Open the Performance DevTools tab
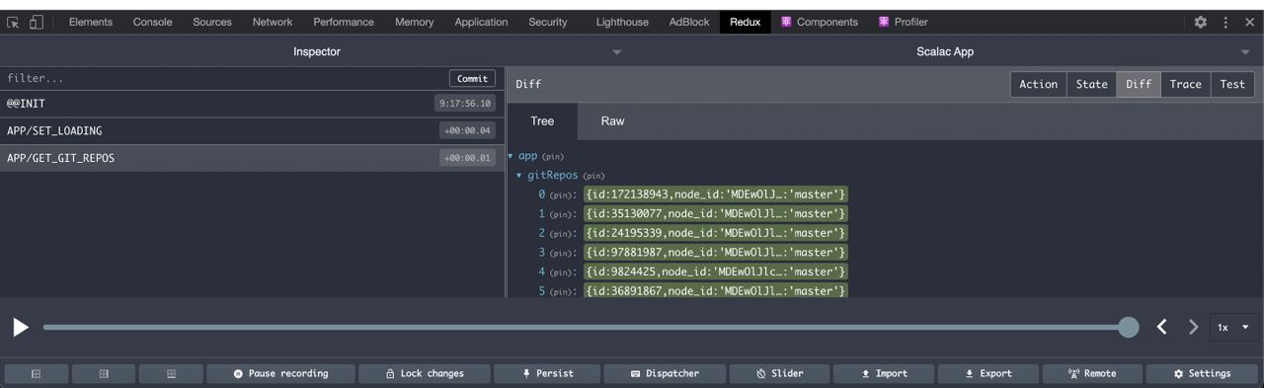 [344, 22]
